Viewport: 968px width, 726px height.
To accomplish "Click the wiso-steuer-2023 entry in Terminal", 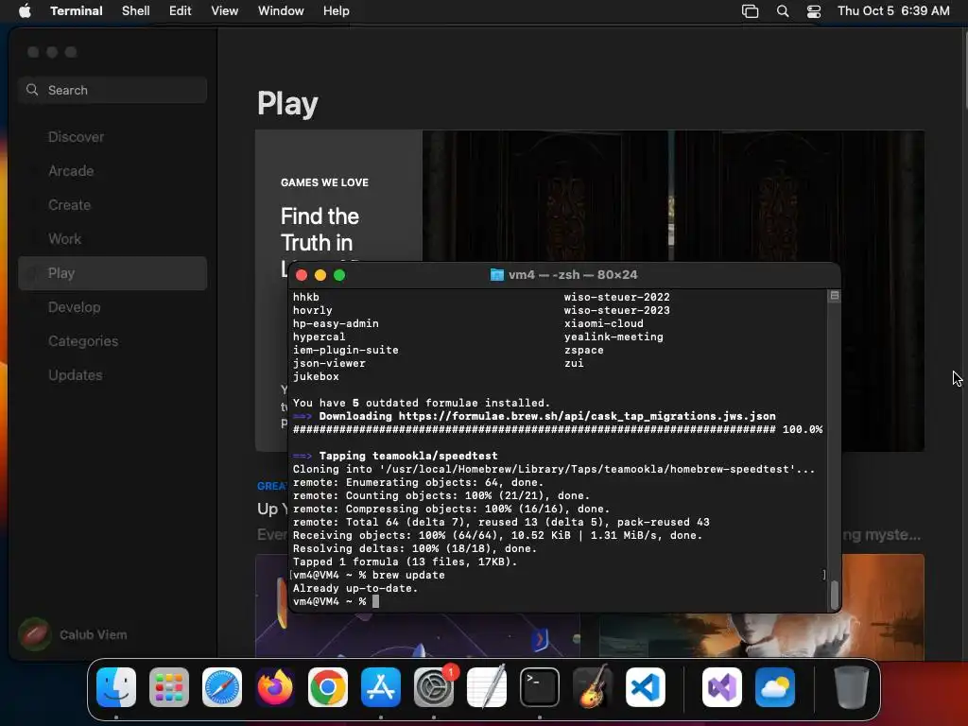I will [616, 310].
